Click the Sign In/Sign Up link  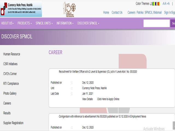click(x=170, y=13)
